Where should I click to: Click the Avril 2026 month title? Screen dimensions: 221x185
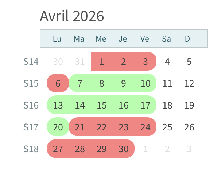pyautogui.click(x=72, y=16)
